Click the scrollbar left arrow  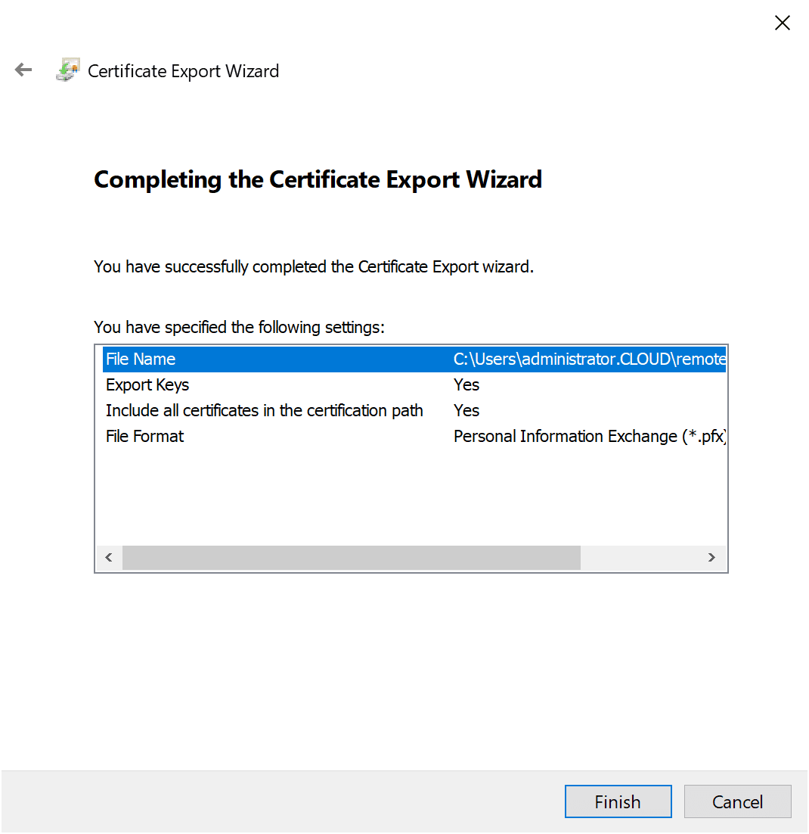coord(108,557)
